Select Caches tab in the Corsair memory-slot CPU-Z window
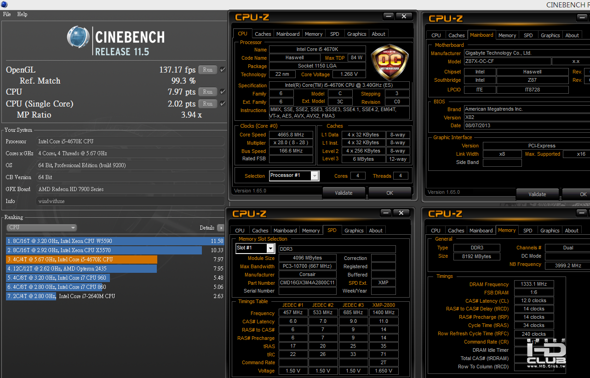This screenshot has height=378, width=590. 260,231
